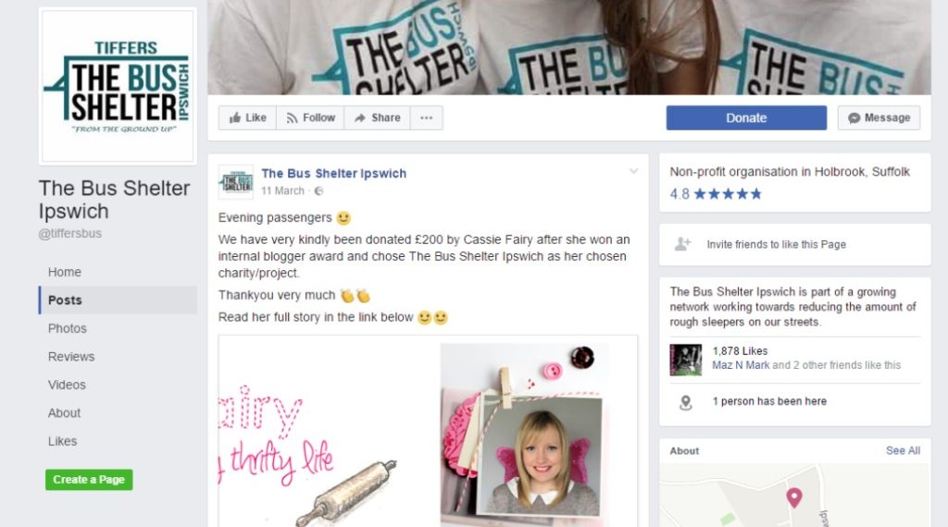Screen dimensions: 948x527
Task: Open the Reviews sidebar item
Action: [71, 357]
